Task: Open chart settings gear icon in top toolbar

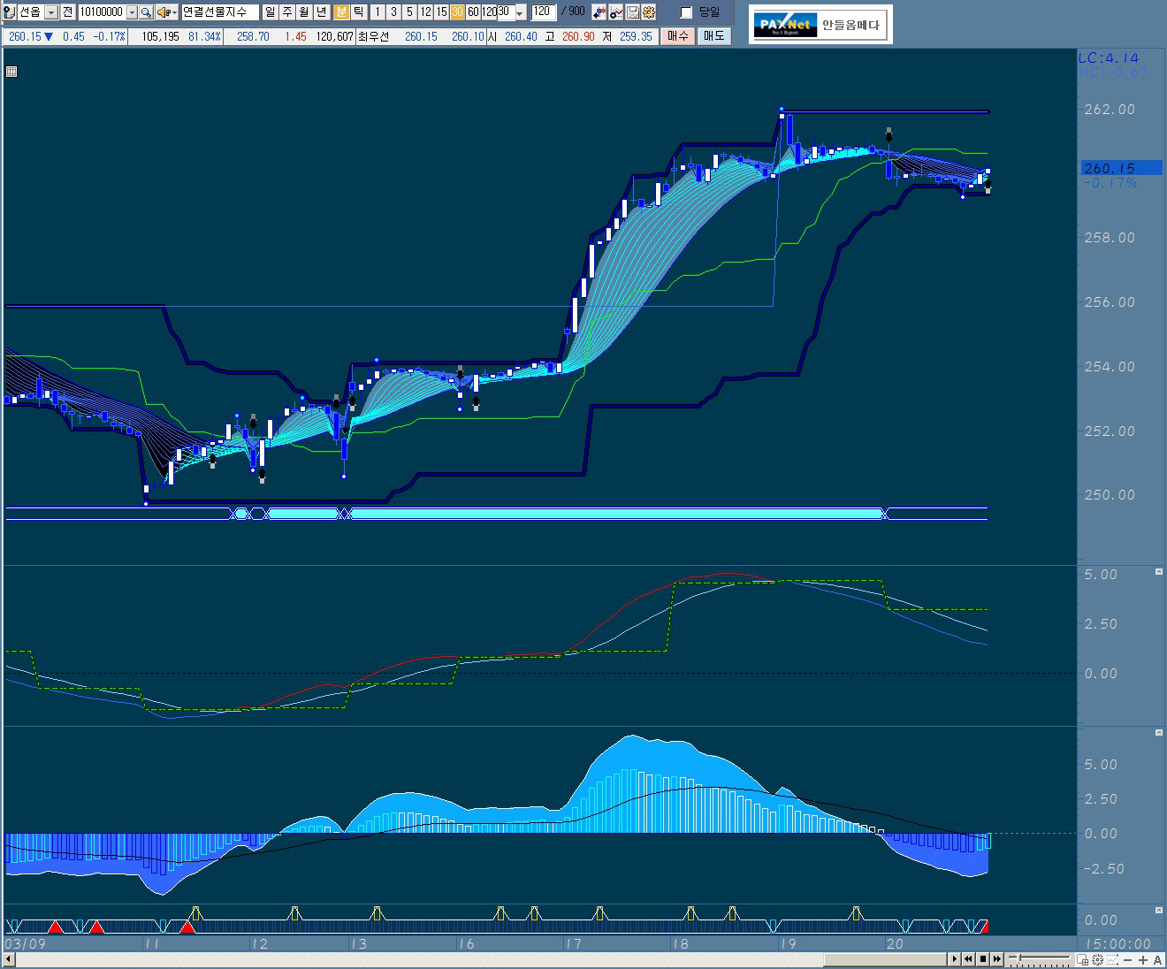Action: pos(649,12)
